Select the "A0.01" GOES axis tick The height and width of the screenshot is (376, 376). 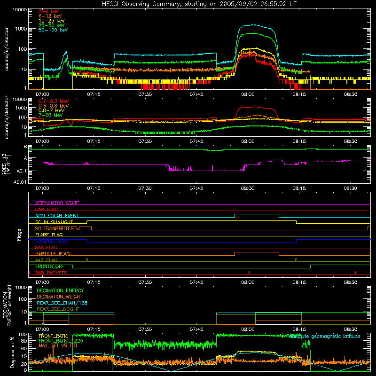pyautogui.click(x=20, y=182)
